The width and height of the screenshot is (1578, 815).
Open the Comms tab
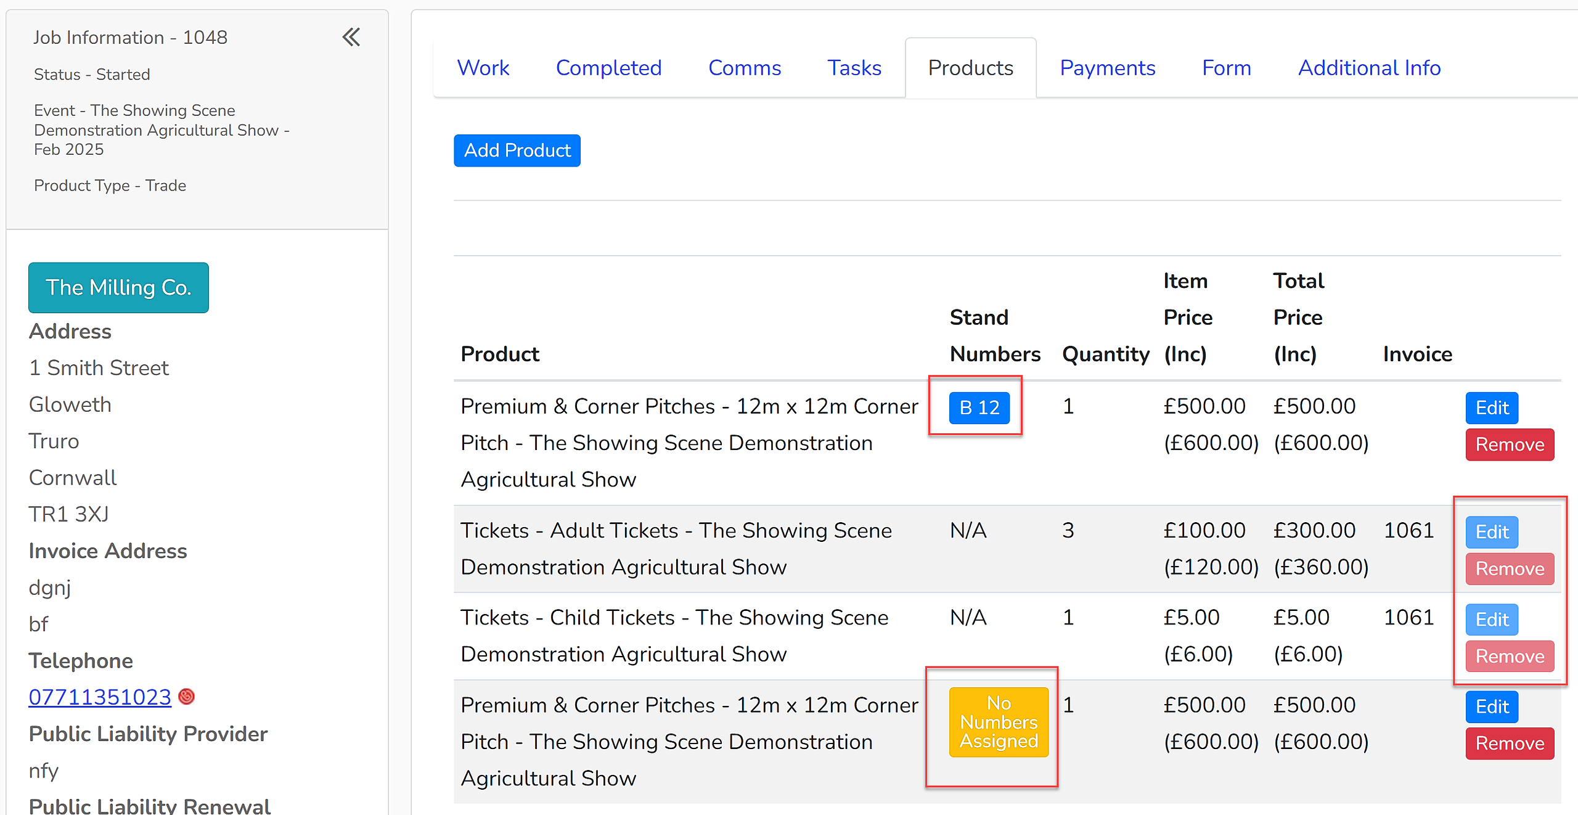(745, 68)
